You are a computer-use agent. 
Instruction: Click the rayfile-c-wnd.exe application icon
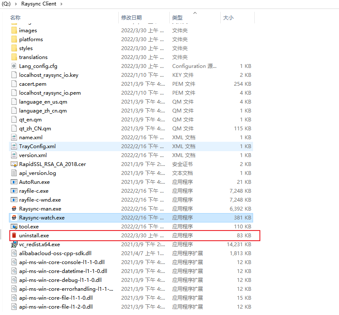(x=14, y=200)
